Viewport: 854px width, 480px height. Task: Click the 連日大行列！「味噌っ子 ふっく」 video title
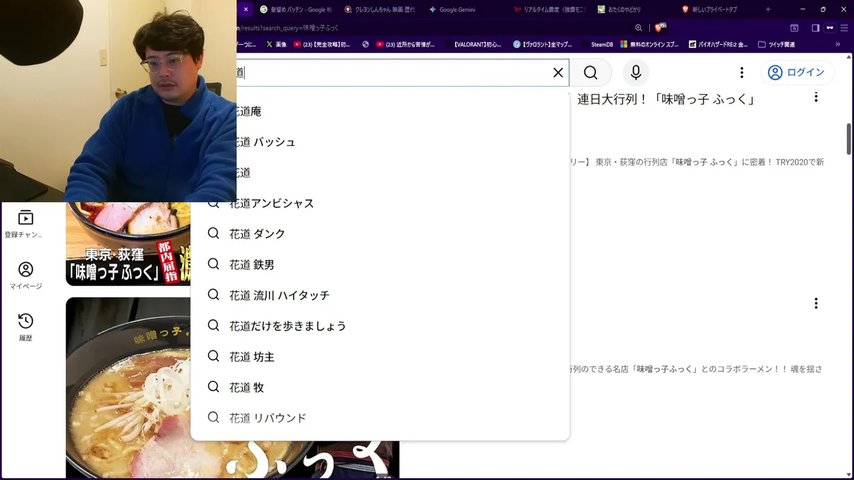tap(666, 99)
